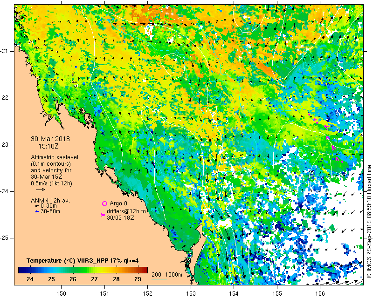Image resolution: width=373 pixels, height=298 pixels.
Task: Click the blue 30-80m arrow legend marker
Action: coord(37,211)
